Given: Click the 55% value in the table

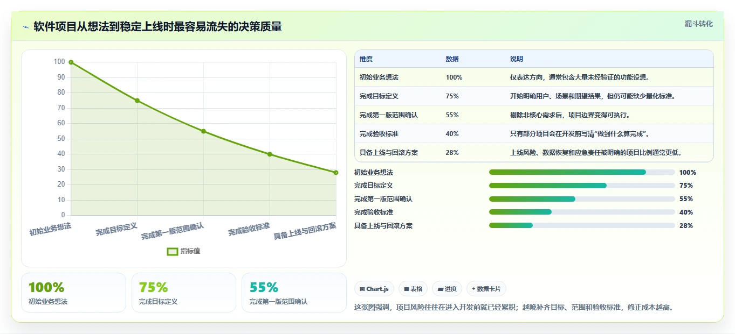Looking at the screenshot, I should point(452,115).
